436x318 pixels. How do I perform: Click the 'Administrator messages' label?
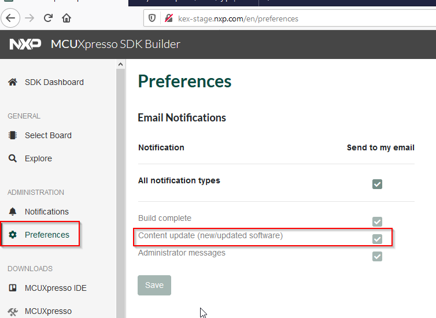tap(182, 253)
